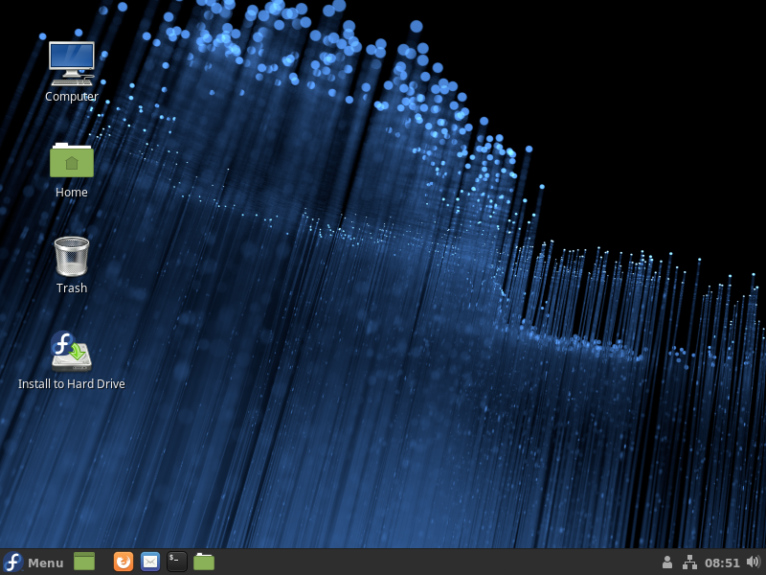The width and height of the screenshot is (766, 575).
Task: Select the Computer desktop icon
Action: tap(72, 61)
